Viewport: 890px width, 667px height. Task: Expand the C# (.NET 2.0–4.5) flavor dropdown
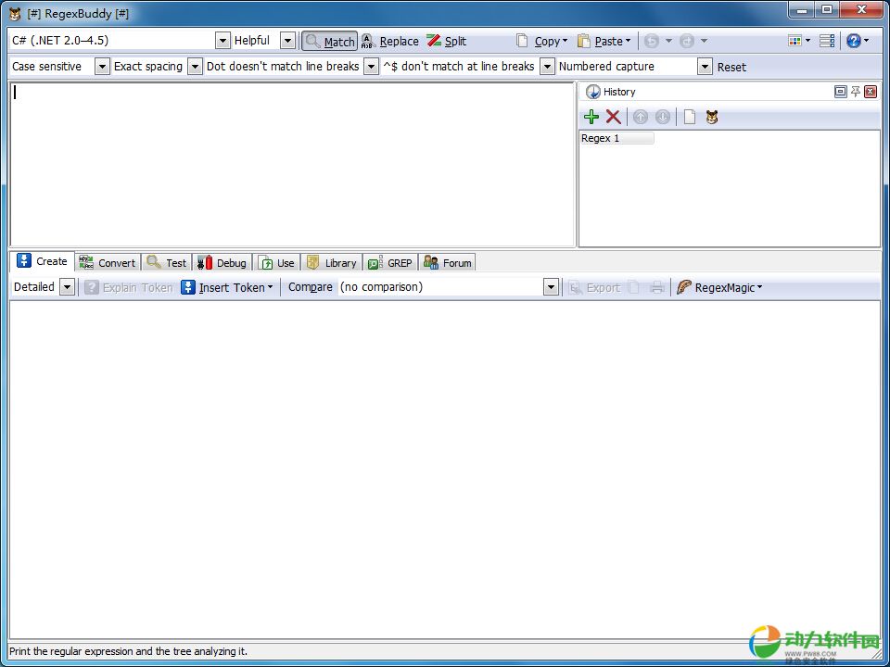222,41
